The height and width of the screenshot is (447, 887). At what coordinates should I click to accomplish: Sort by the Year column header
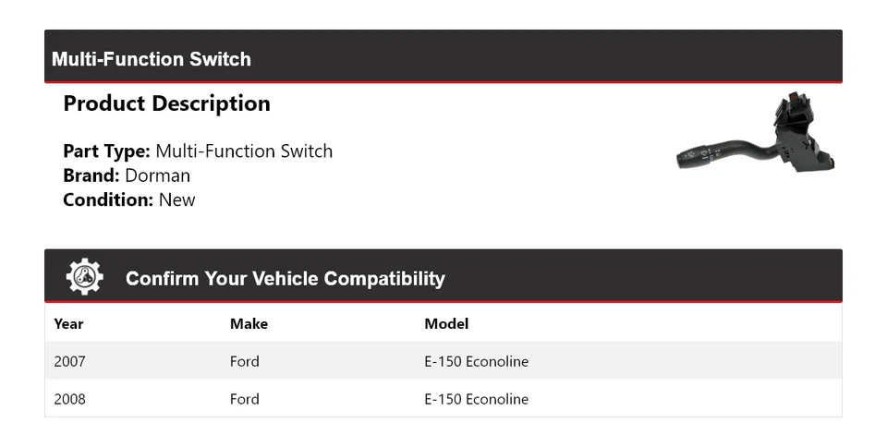point(68,323)
